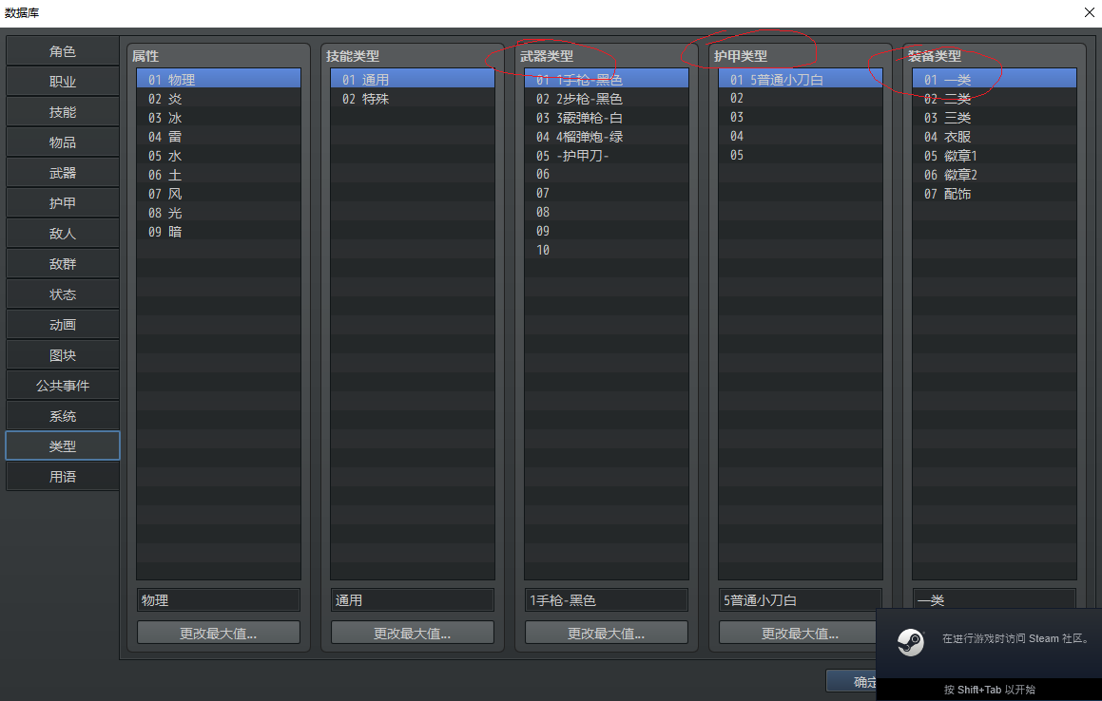Select weapon type 04 4榴弹炮-绿
This screenshot has width=1102, height=701.
(607, 136)
